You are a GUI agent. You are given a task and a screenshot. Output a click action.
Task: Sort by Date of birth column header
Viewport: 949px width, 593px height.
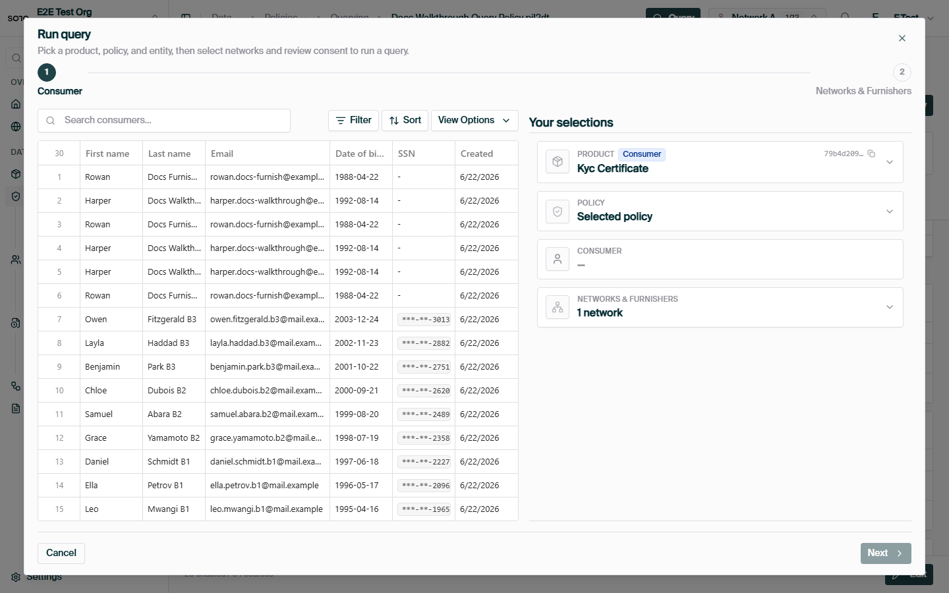[360, 154]
